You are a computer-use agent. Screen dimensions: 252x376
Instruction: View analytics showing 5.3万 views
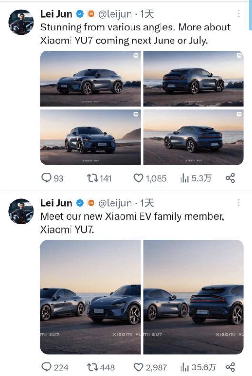(x=195, y=178)
